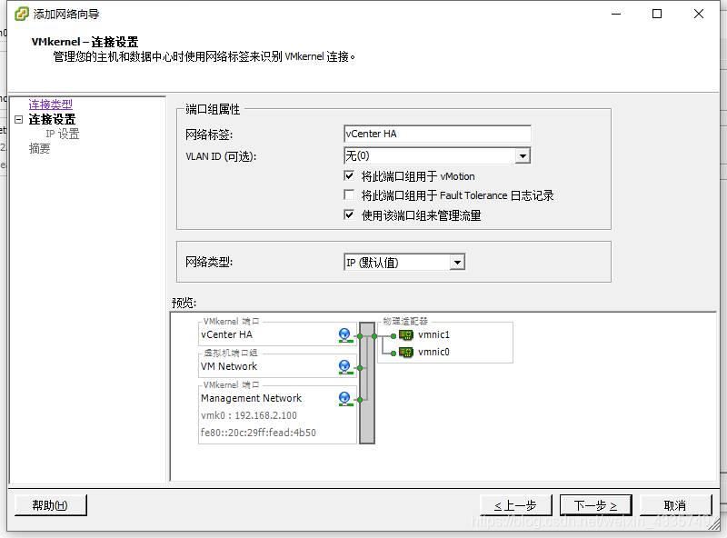Image resolution: width=727 pixels, height=538 pixels.
Task: Open the VLAN ID dropdown
Action: (x=523, y=155)
